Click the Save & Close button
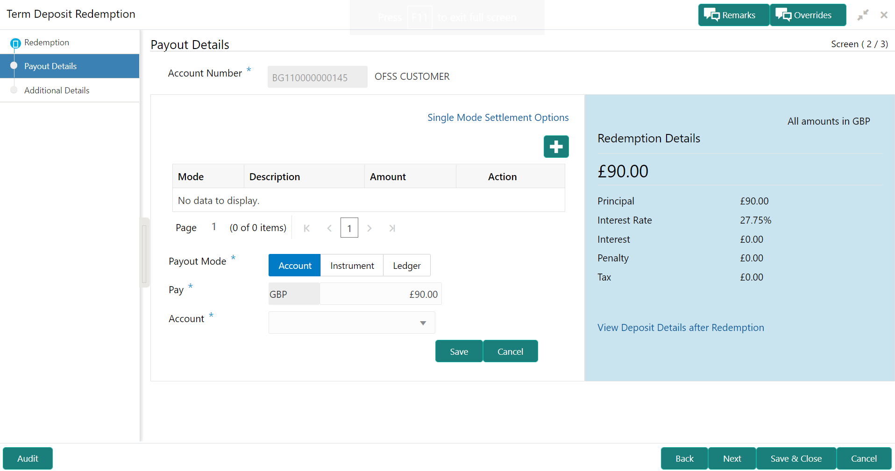The image size is (895, 471). (796, 458)
